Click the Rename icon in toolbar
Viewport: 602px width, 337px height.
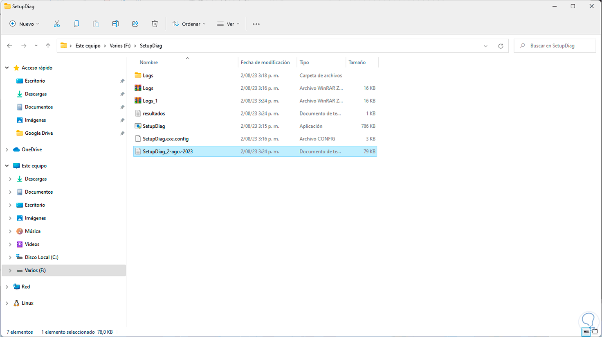(116, 24)
